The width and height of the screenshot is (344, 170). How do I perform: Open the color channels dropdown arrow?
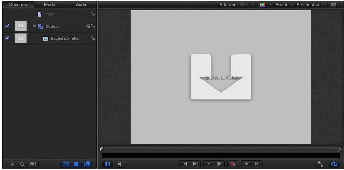(x=271, y=5)
